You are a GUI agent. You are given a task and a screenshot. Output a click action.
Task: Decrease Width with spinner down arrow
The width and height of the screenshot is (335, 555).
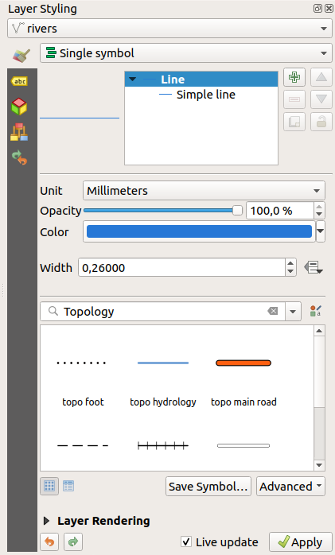tap(290, 271)
